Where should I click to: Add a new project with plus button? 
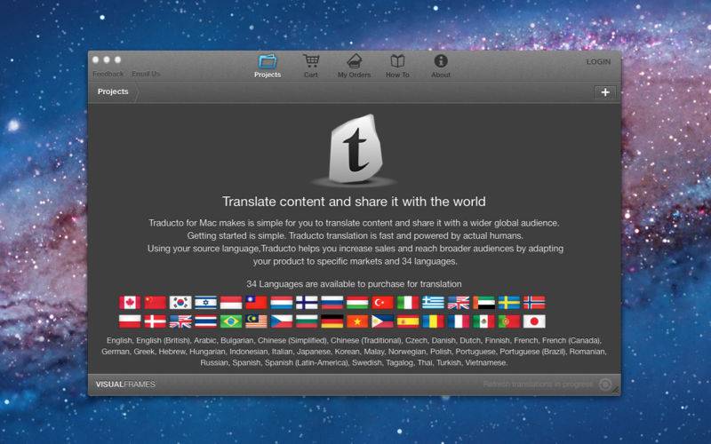(605, 92)
